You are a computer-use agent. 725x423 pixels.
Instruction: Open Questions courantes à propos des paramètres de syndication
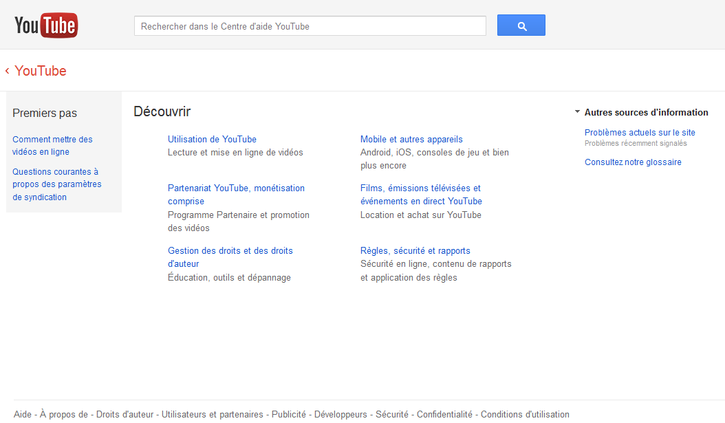57,184
